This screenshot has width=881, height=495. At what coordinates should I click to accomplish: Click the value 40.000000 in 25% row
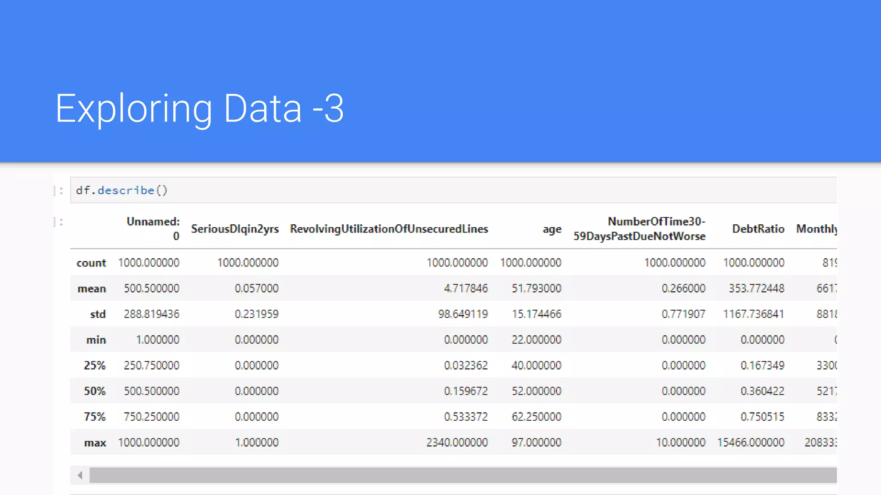pyautogui.click(x=536, y=365)
